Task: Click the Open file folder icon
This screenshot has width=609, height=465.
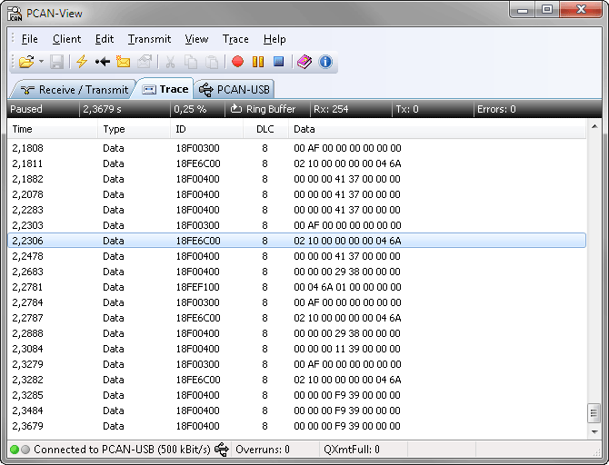Action: [x=25, y=62]
